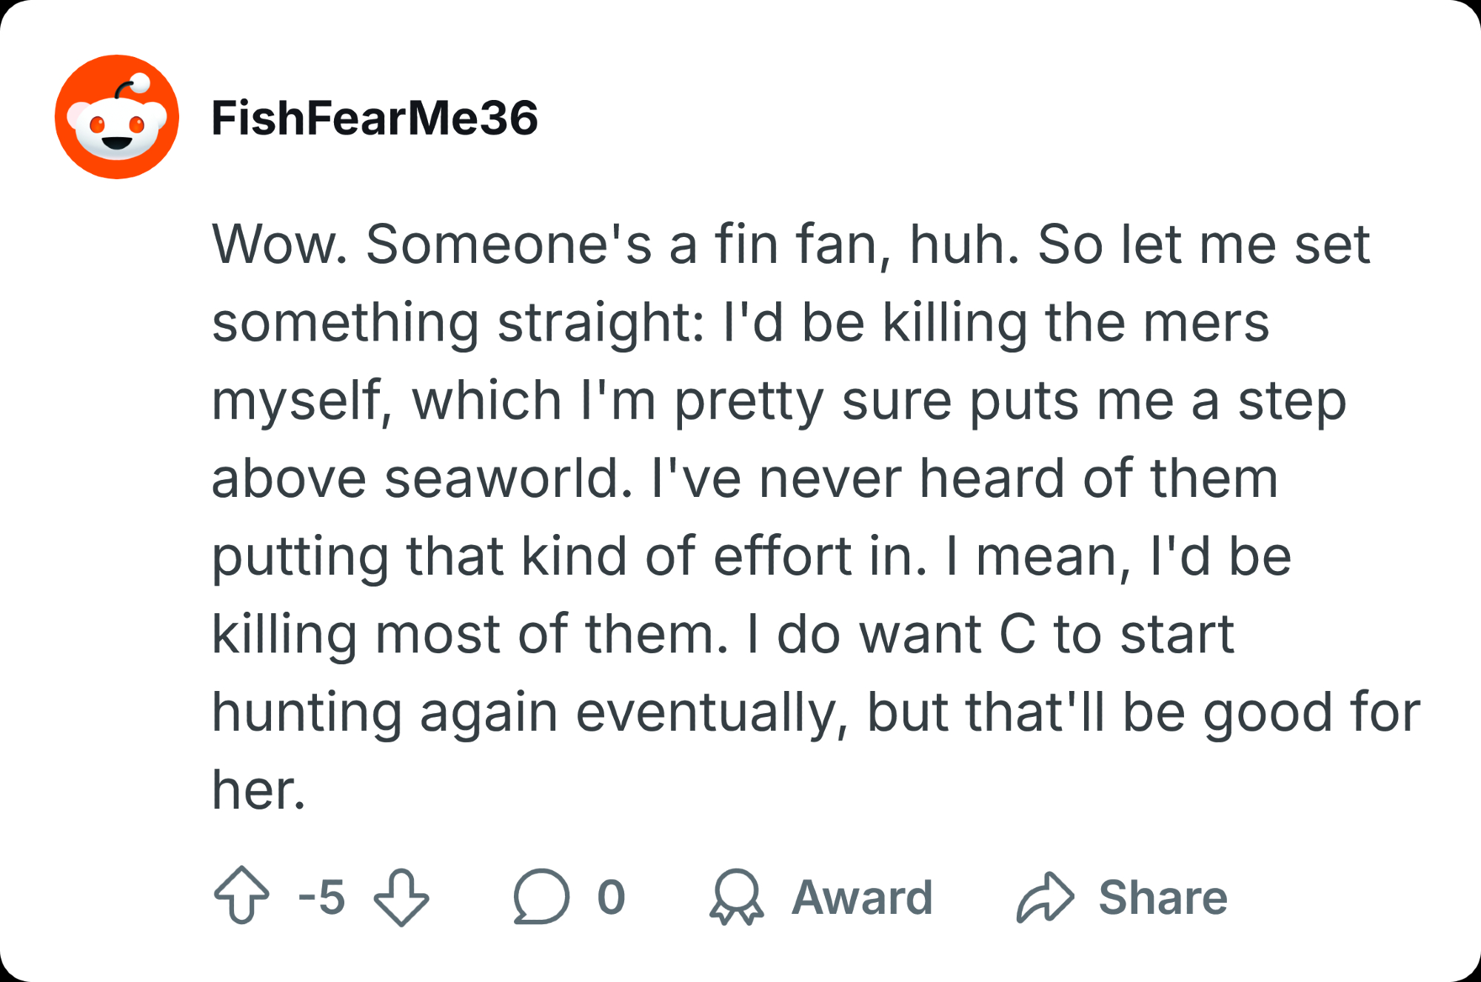Upvote FishFearMe36's comment
1481x982 pixels.
pos(241,895)
